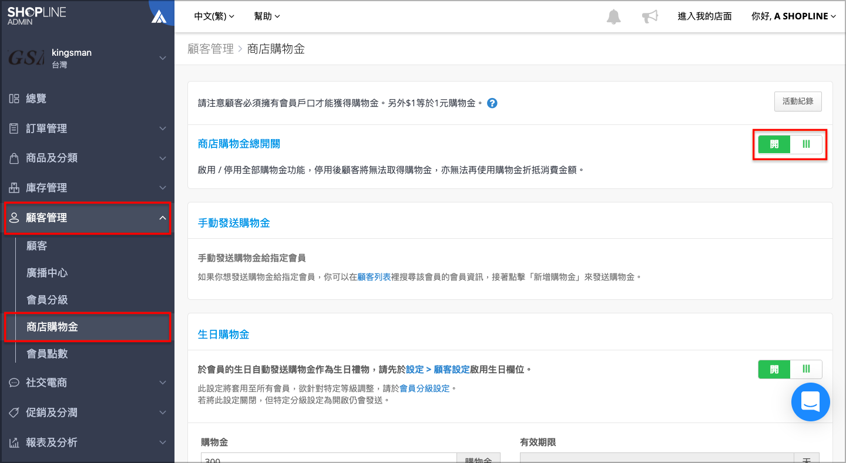Image resolution: width=846 pixels, height=463 pixels.
Task: Click the 總覽 dashboard icon
Action: (14, 99)
